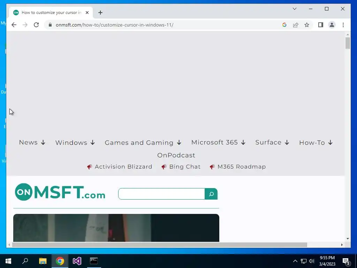357x268 pixels.
Task: Click the forward navigation arrow
Action: click(25, 25)
